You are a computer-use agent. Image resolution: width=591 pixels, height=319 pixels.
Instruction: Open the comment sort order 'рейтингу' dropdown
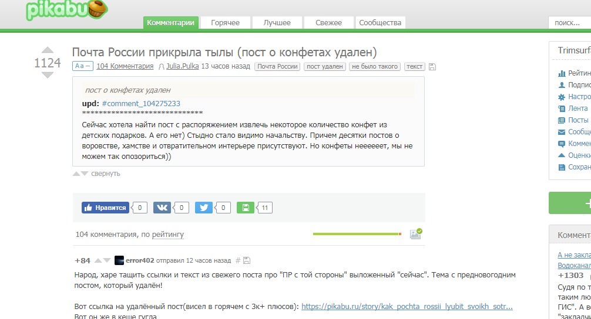click(168, 235)
